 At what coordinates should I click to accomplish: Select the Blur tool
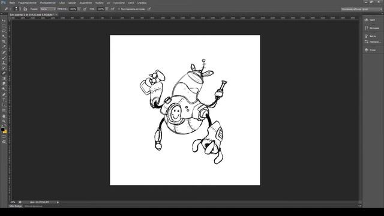click(4, 84)
